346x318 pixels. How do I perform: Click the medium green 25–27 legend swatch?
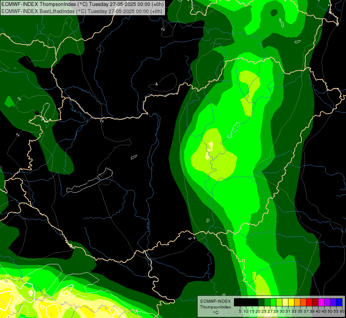point(267,302)
